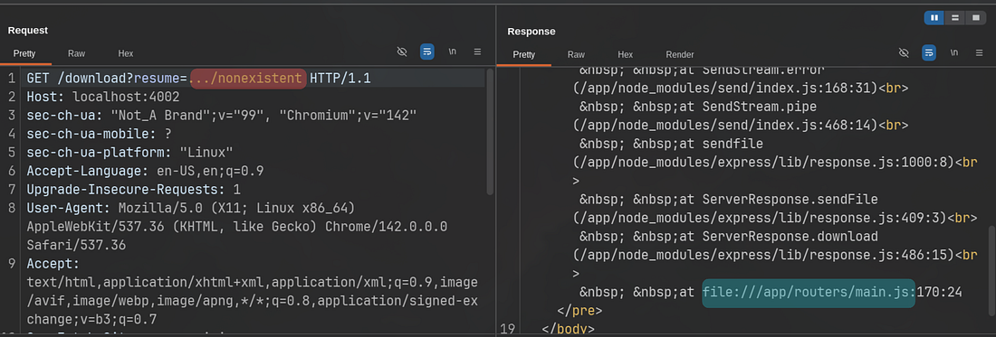Click the highlighted ../nonexistent parameter value
The height and width of the screenshot is (337, 996).
[248, 80]
